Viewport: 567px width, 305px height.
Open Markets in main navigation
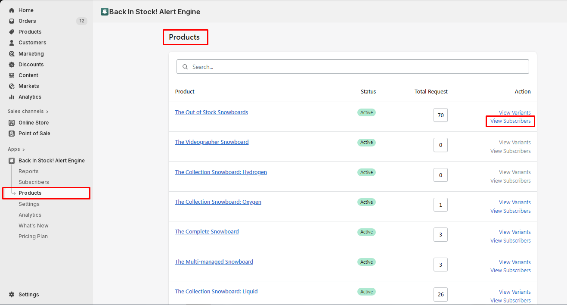(x=28, y=86)
